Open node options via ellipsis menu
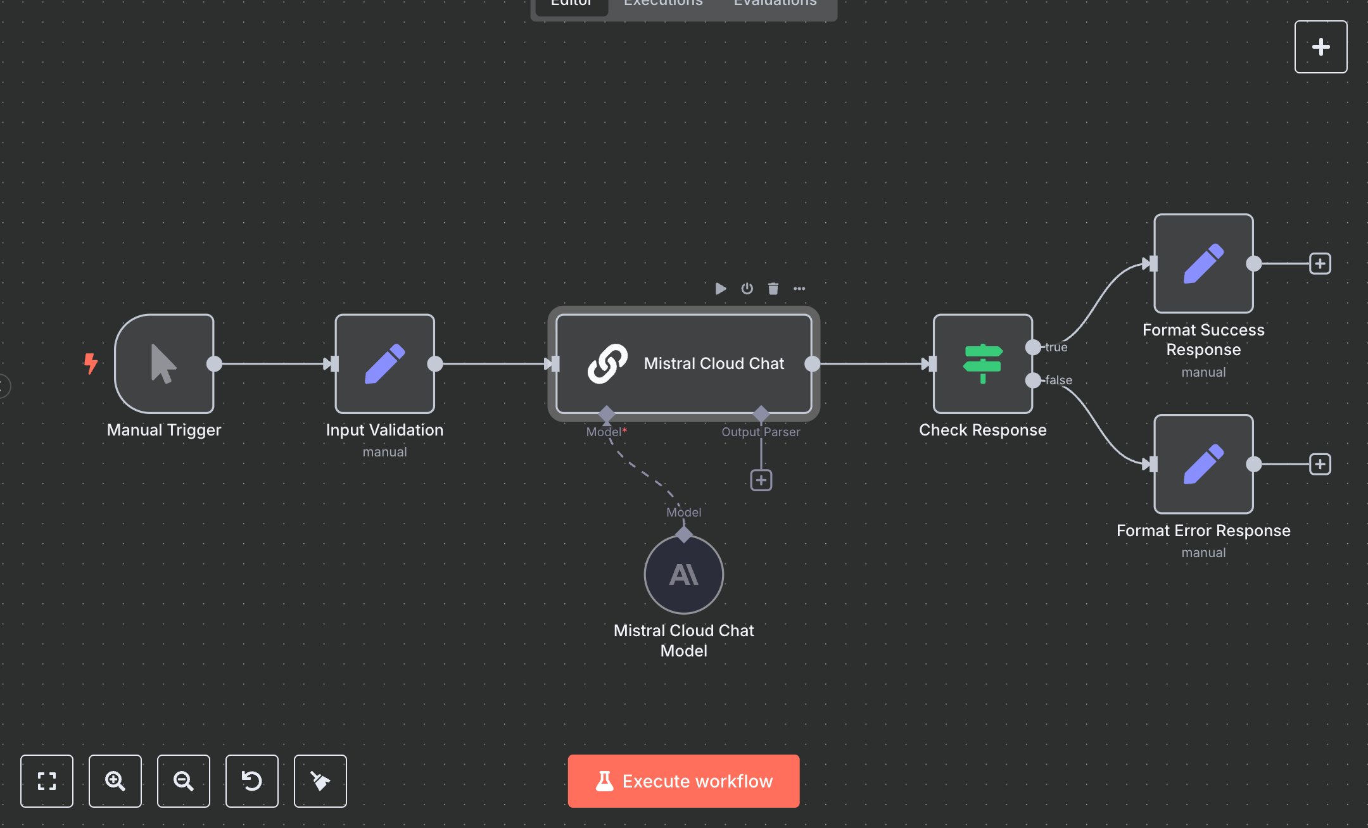Image resolution: width=1368 pixels, height=828 pixels. pyautogui.click(x=799, y=288)
